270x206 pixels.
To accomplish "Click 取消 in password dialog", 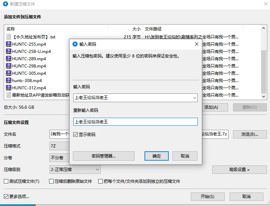I will 185,156.
